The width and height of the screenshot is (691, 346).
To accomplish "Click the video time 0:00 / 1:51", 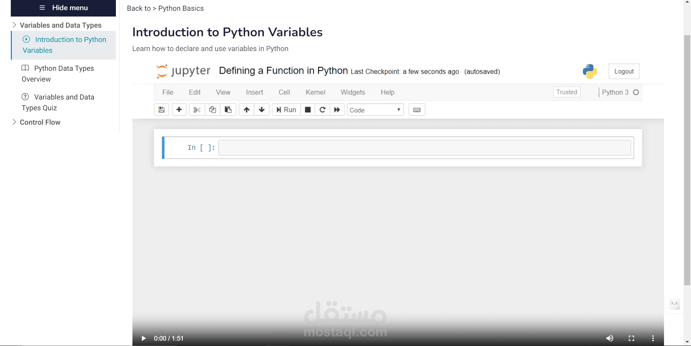I will [168, 338].
